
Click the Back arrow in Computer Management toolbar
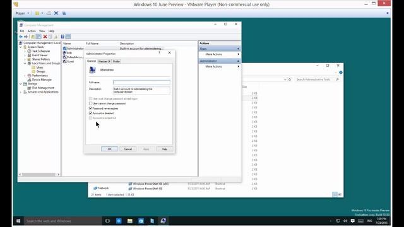coord(21,37)
